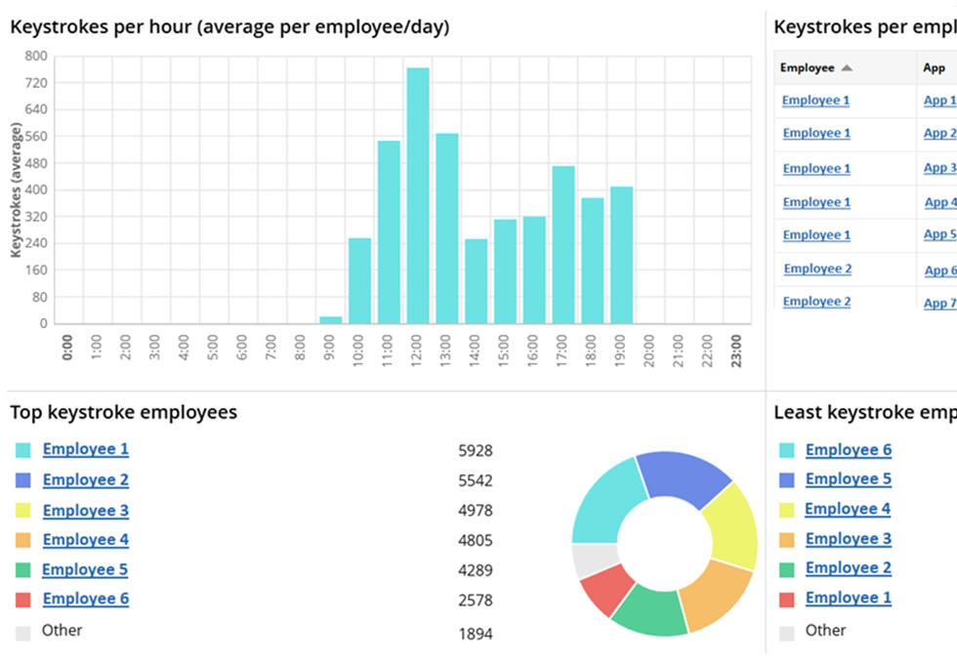This screenshot has height=664, width=957.
Task: Open Employee 2 in Top keystroke employees
Action: point(86,479)
